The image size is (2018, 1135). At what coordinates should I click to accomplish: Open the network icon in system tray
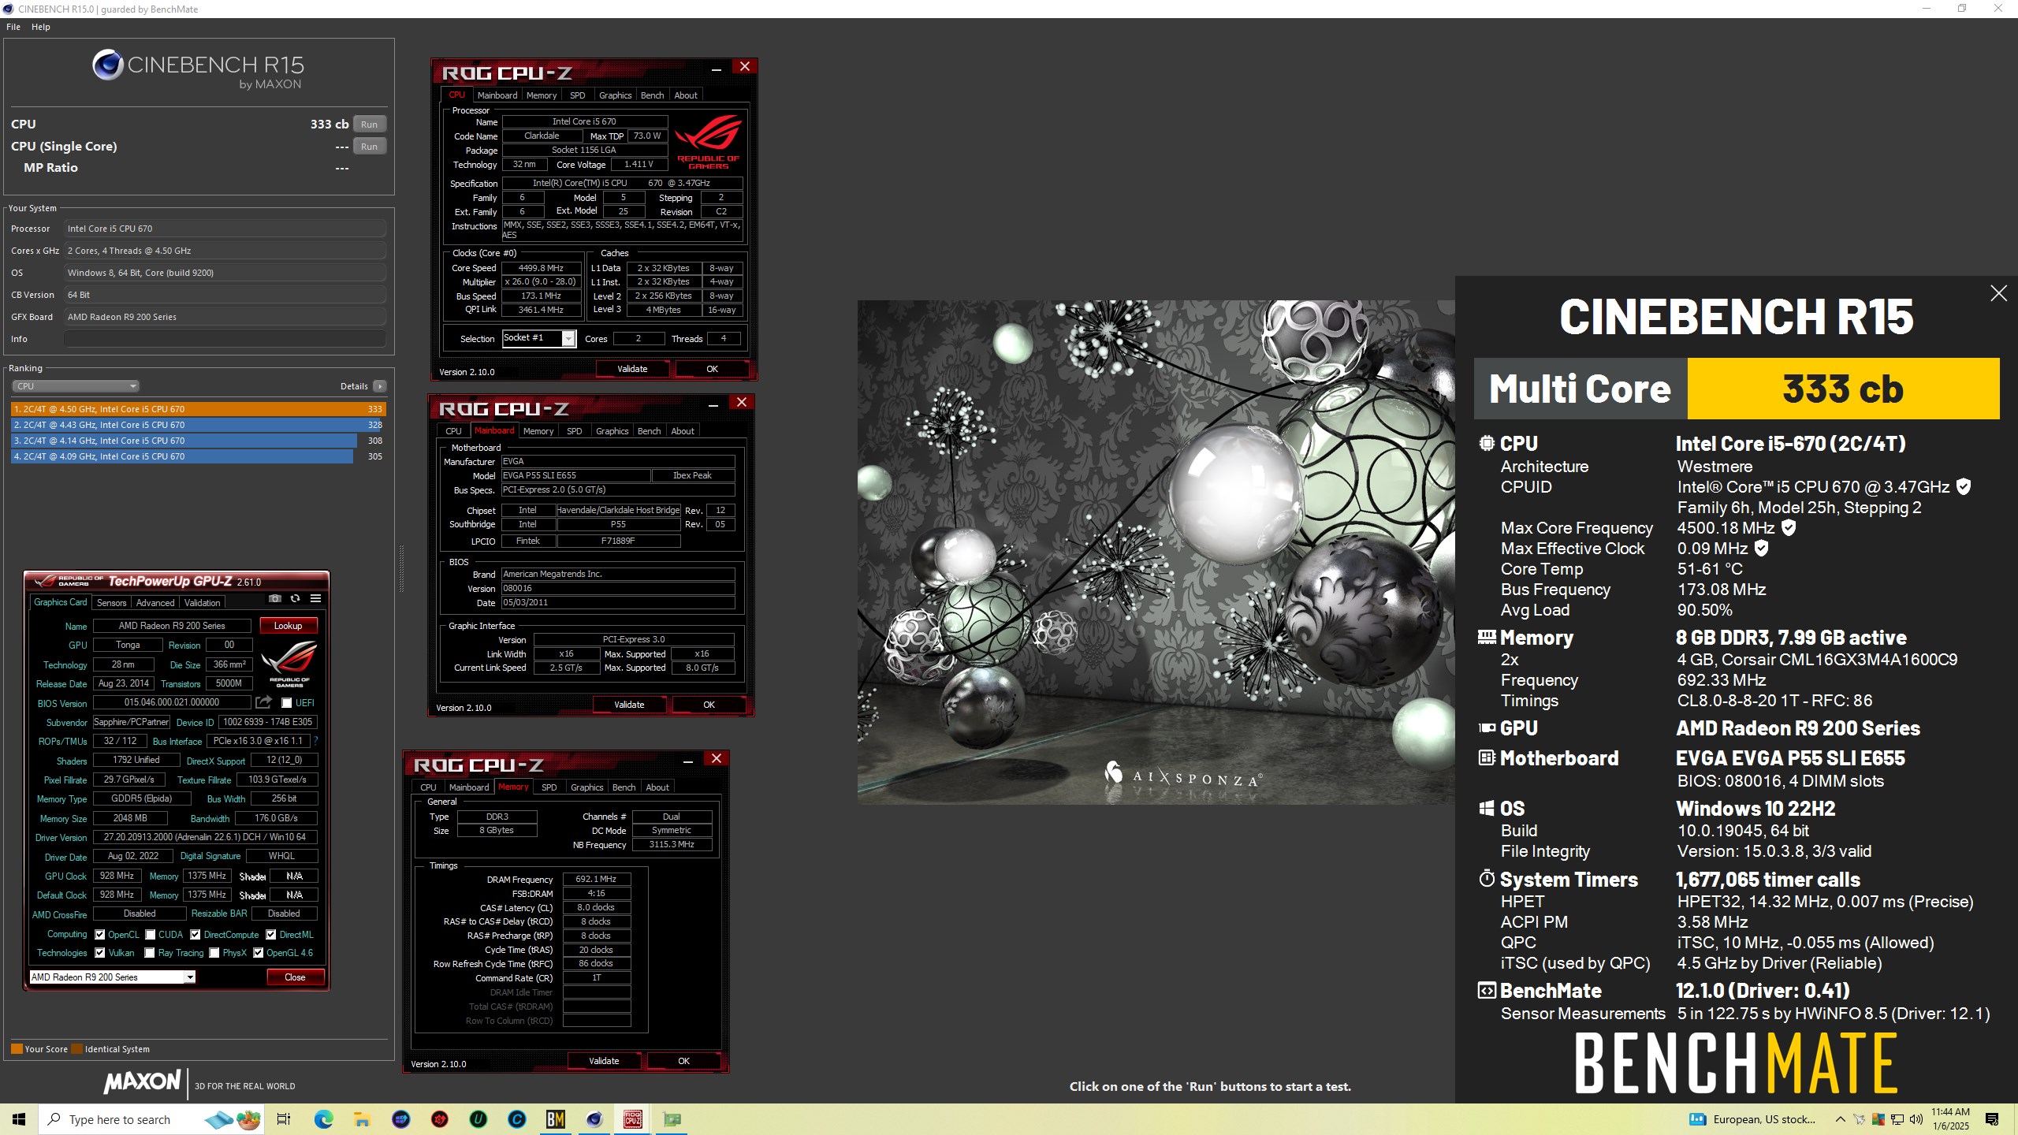1897,1119
